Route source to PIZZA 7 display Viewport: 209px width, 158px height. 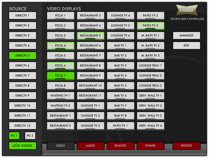tap(61, 76)
